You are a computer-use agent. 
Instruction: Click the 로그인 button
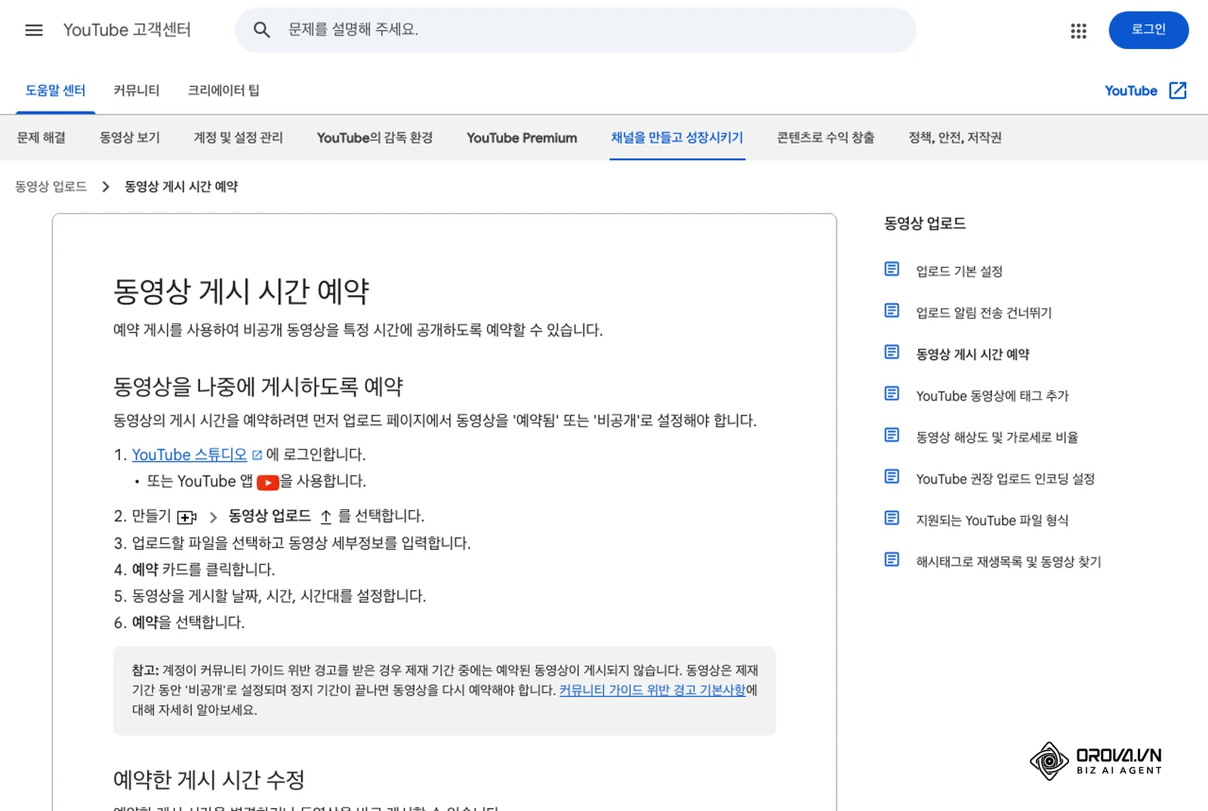coord(1148,30)
